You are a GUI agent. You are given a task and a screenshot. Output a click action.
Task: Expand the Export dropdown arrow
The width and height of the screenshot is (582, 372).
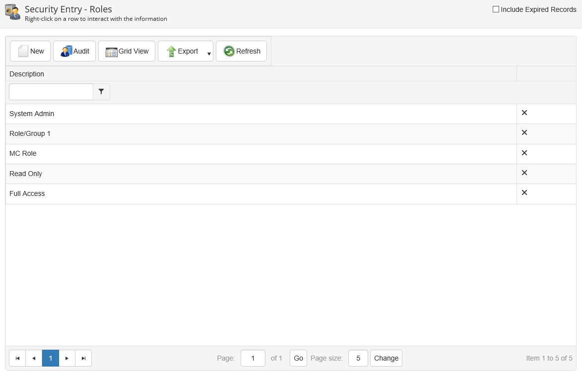click(x=209, y=54)
